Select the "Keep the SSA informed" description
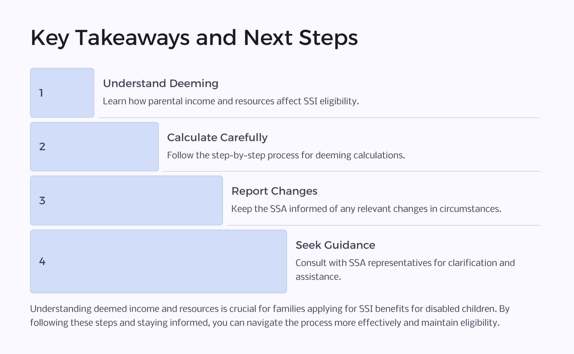This screenshot has height=354, width=574. (366, 209)
